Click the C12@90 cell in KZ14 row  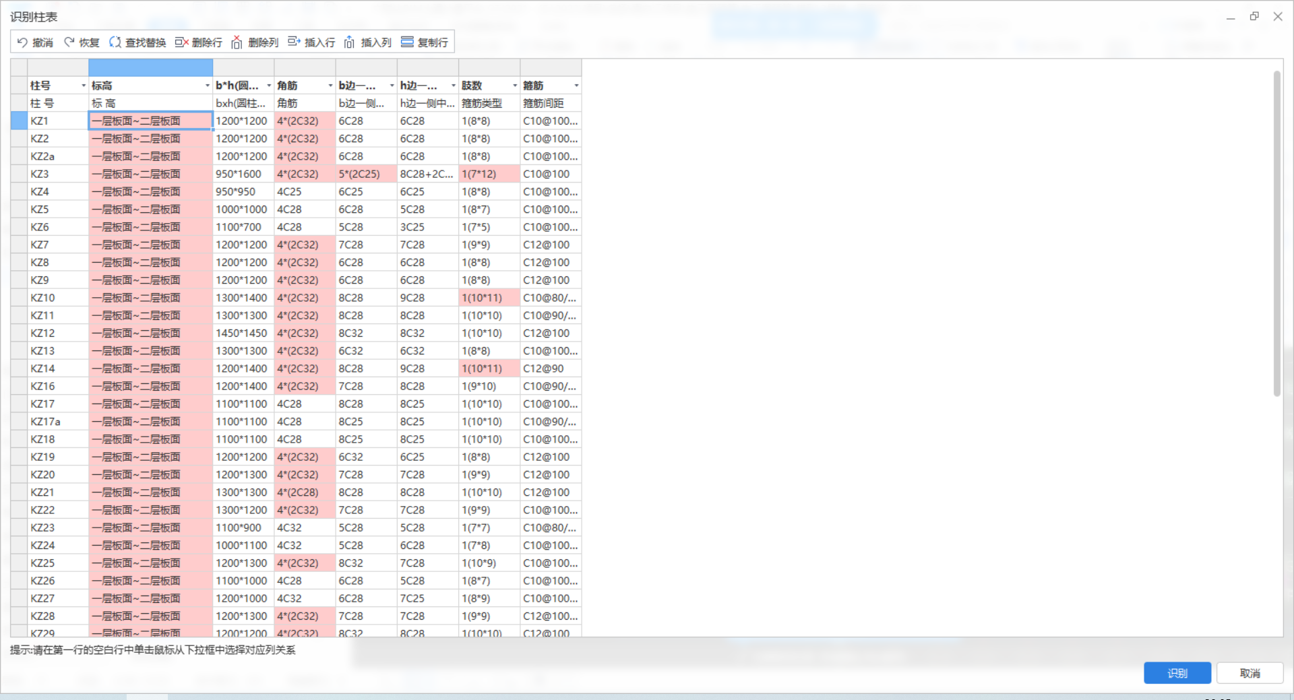point(551,369)
